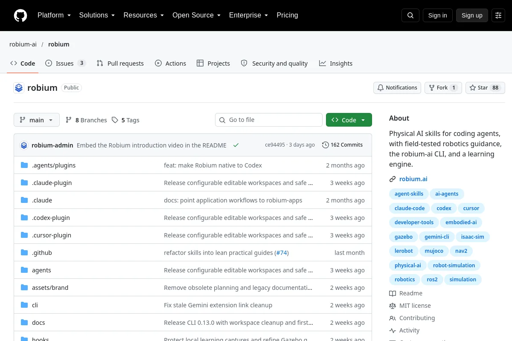View the green commit status checkmark

coord(236,145)
